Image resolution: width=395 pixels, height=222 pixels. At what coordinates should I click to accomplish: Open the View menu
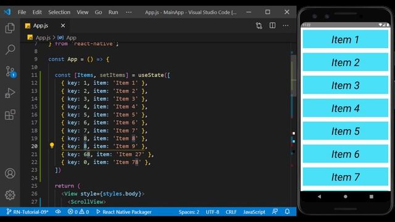point(82,12)
